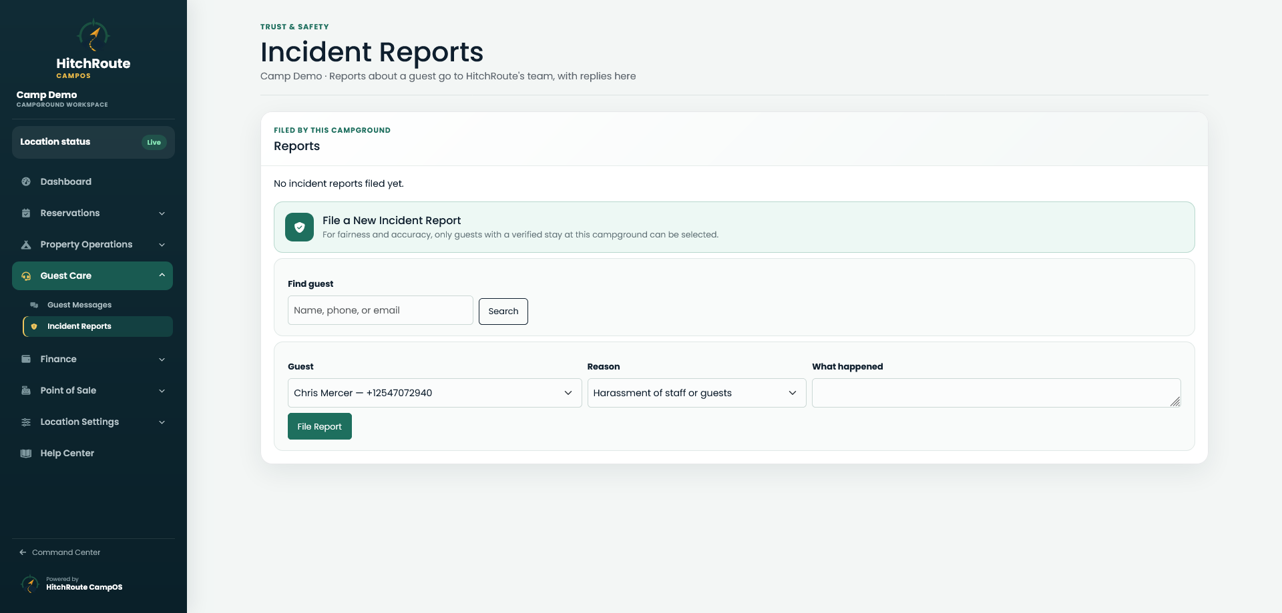Select the Incident Reports submenu item
Viewport: 1282px width, 613px height.
tap(97, 326)
